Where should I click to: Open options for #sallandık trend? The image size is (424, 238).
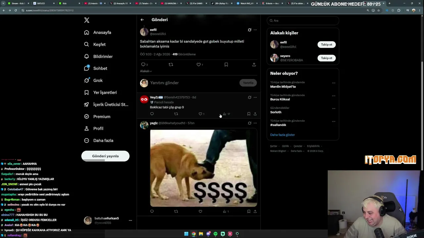(x=334, y=121)
